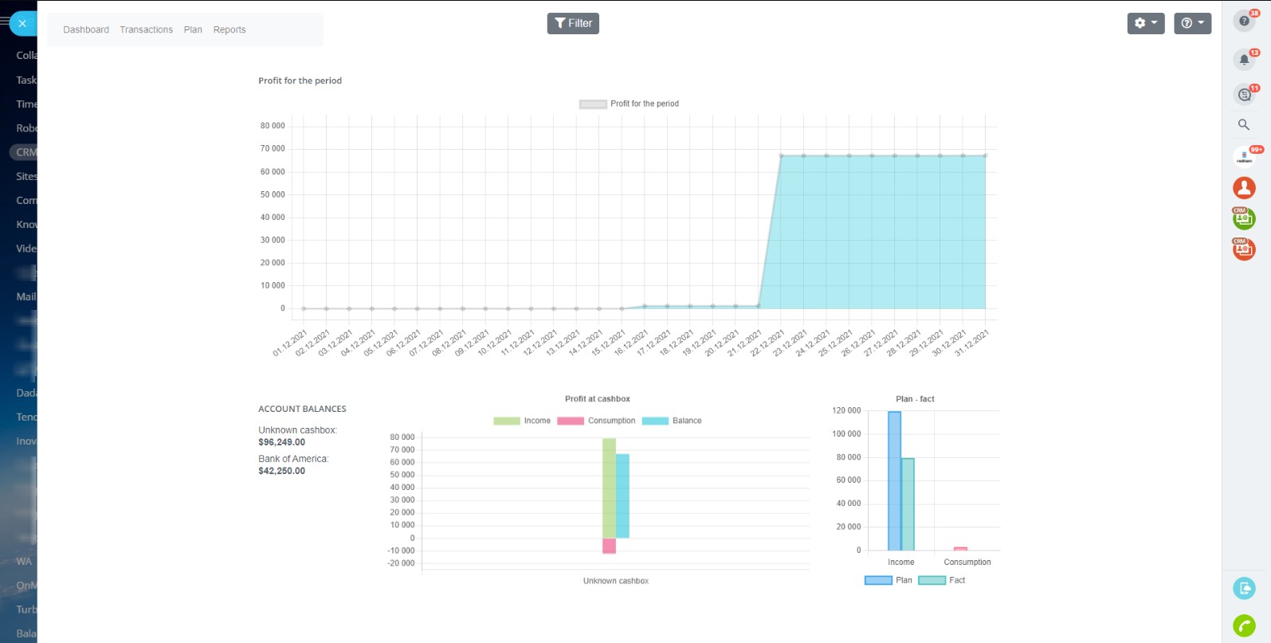The width and height of the screenshot is (1271, 643).
Task: Click the green phone call button
Action: pyautogui.click(x=1244, y=625)
